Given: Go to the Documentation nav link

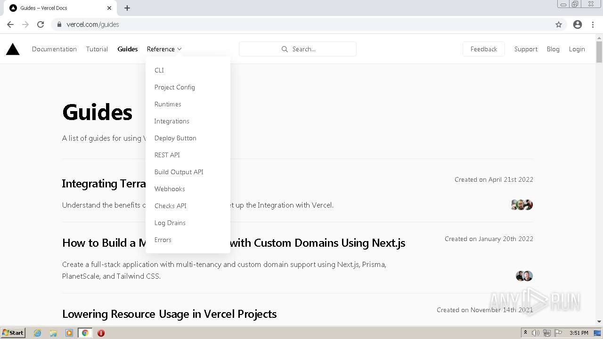Looking at the screenshot, I should click(x=54, y=49).
